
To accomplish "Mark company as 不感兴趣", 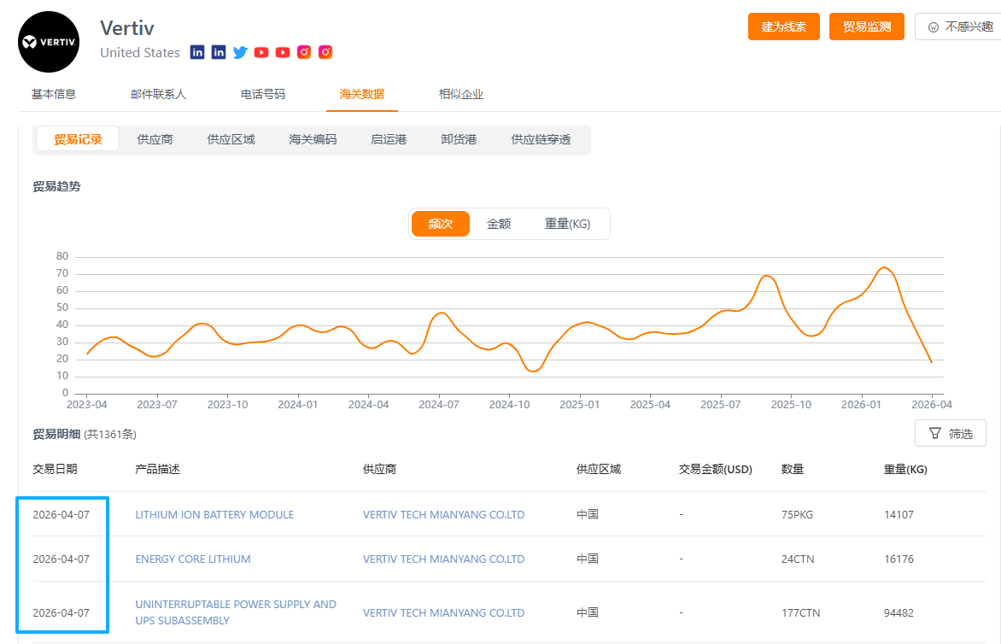I will click(x=960, y=26).
